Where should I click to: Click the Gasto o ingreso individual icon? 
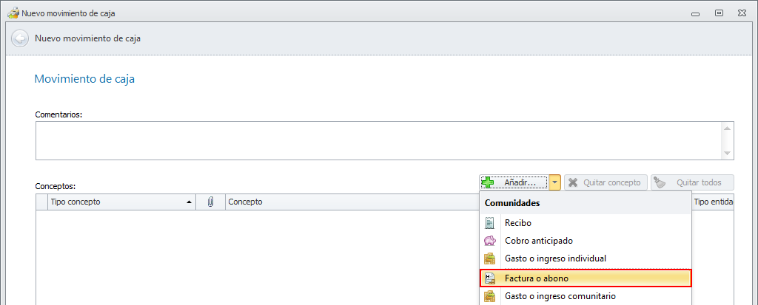point(489,258)
